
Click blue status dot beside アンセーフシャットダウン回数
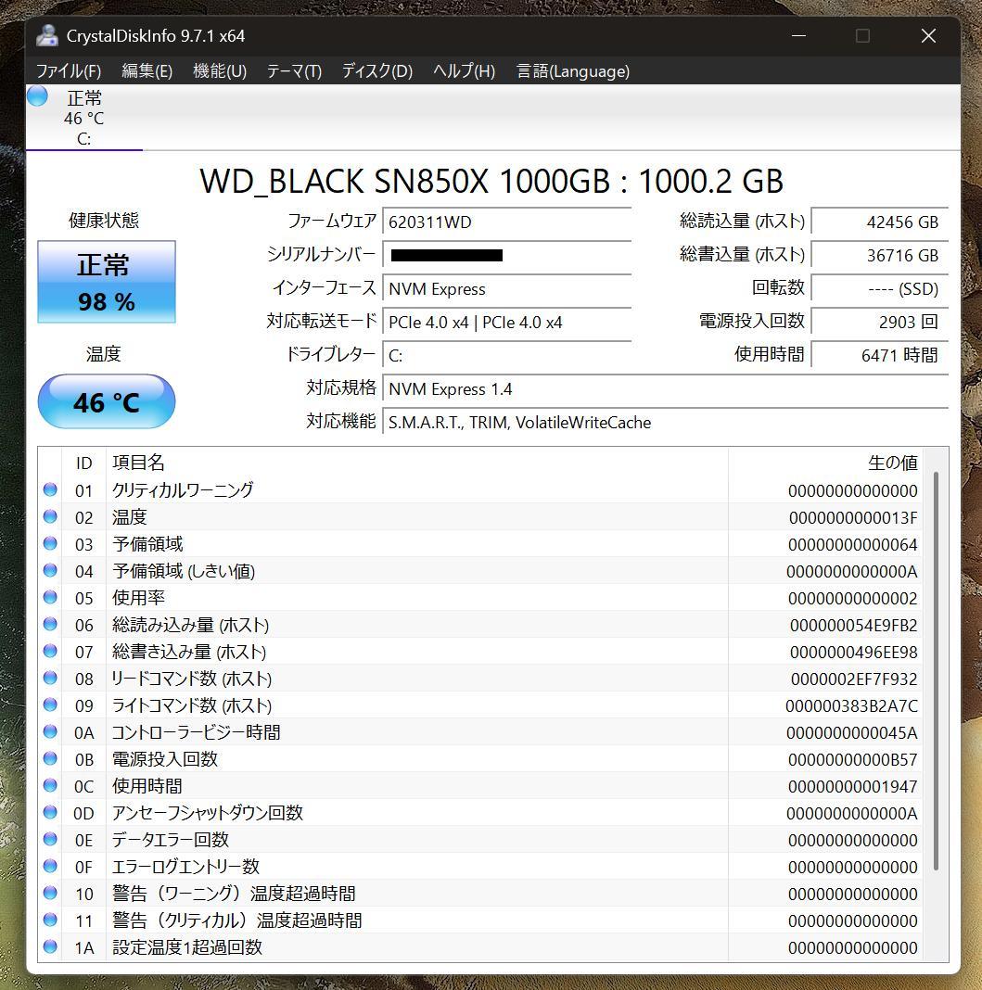coord(50,812)
